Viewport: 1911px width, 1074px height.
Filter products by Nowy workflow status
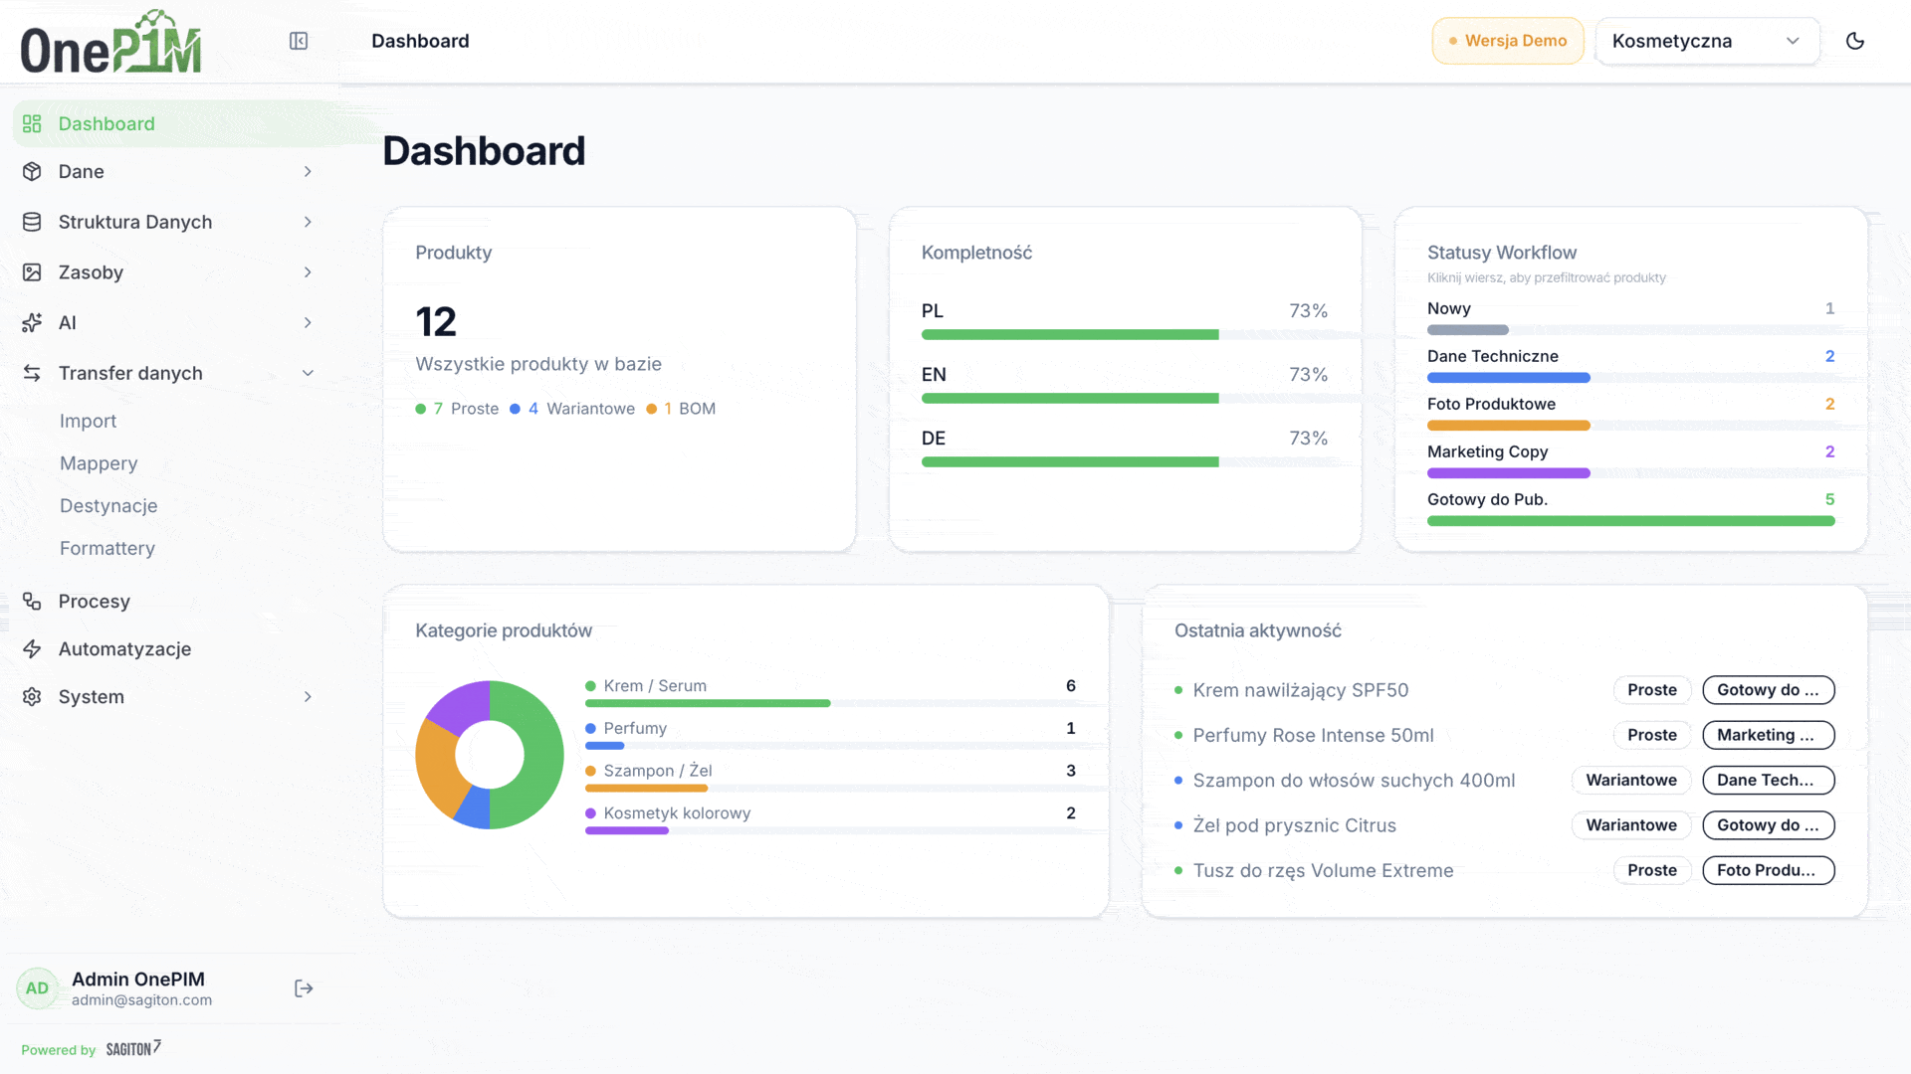(1630, 318)
